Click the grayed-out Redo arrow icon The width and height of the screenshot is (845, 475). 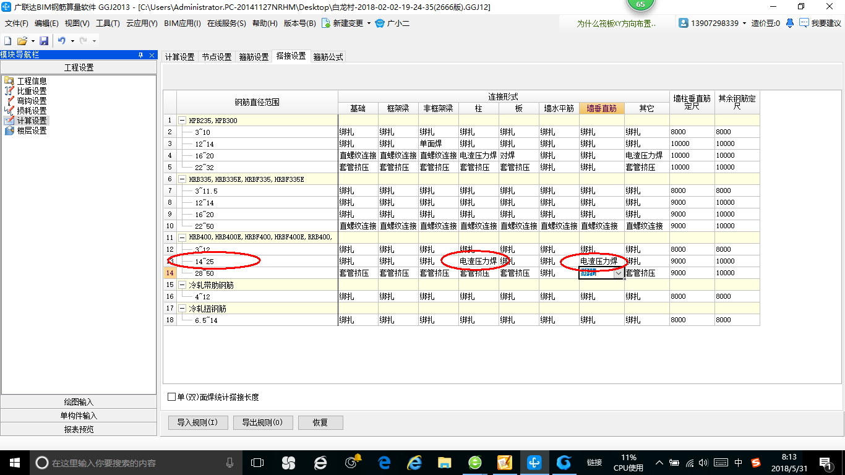click(x=84, y=41)
